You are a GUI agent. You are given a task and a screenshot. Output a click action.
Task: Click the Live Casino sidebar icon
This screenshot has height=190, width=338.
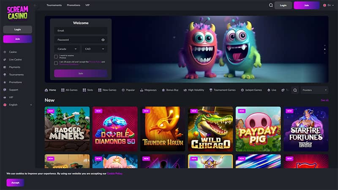[5, 60]
